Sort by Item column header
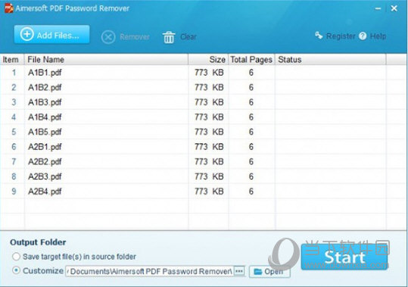 [12, 60]
